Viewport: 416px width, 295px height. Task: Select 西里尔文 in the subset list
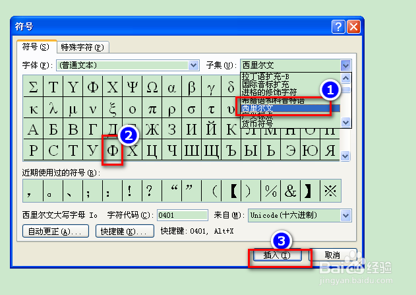[x=290, y=108]
